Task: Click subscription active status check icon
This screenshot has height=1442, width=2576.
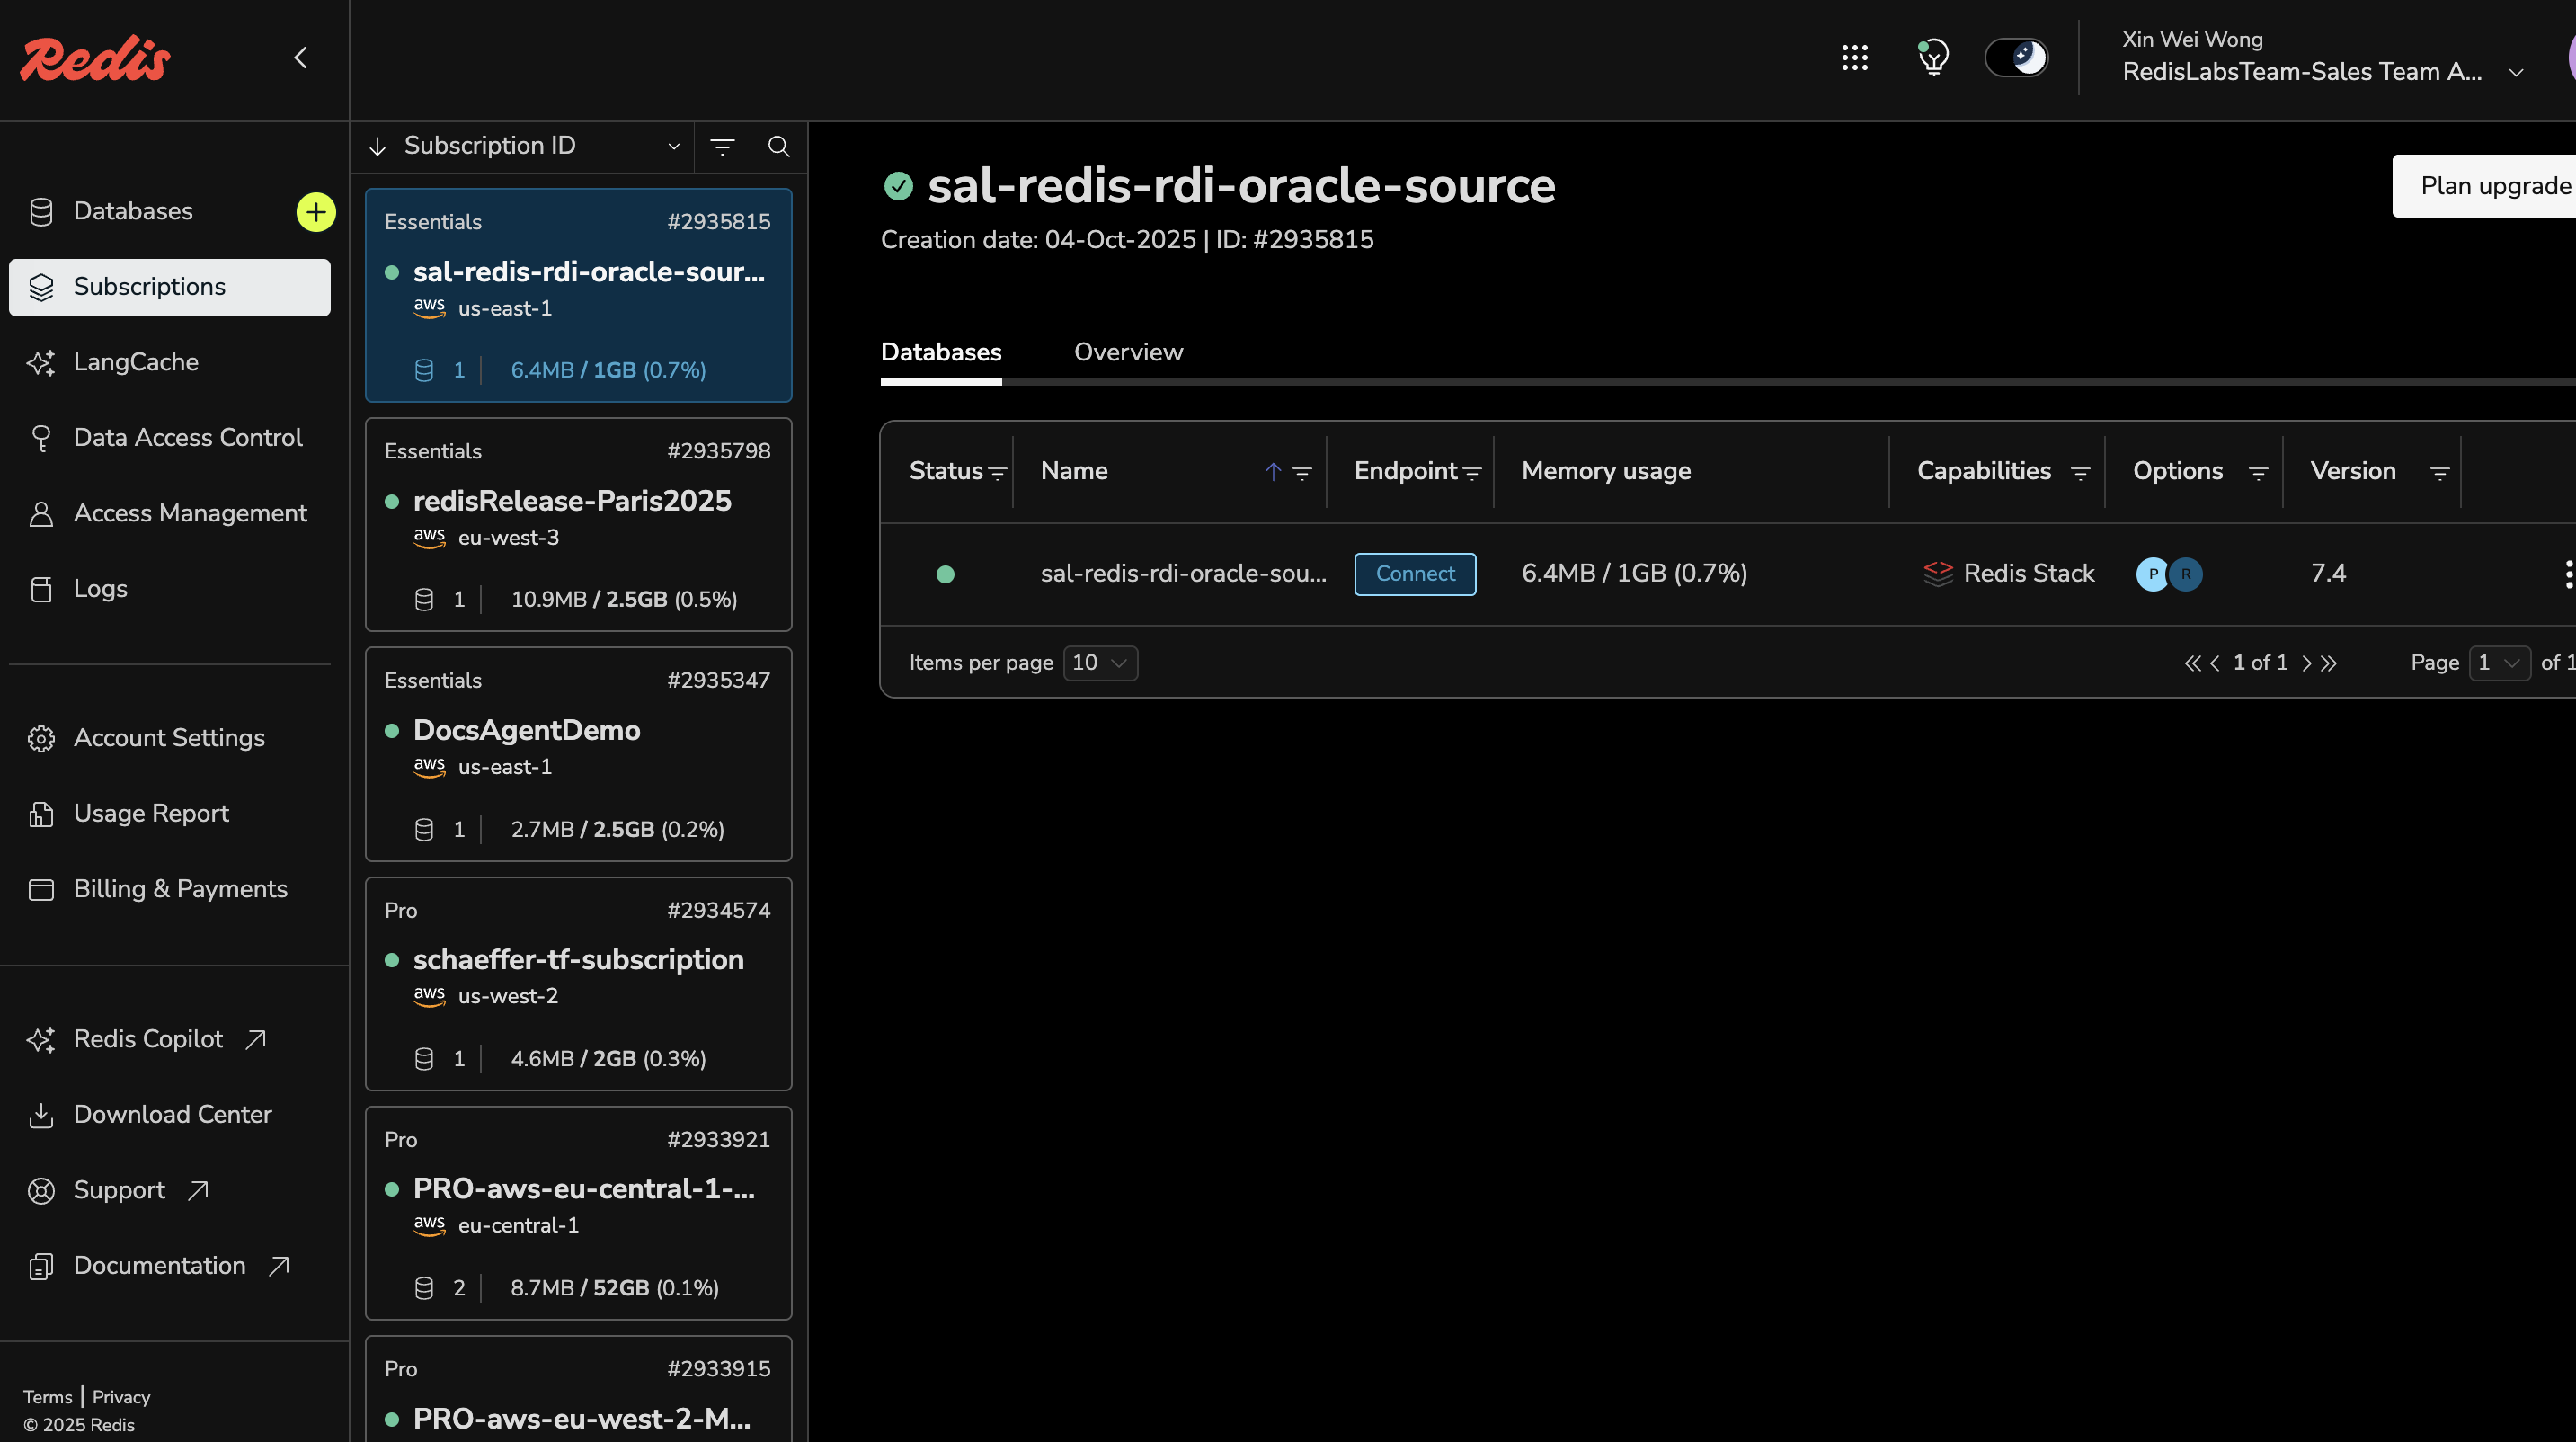Action: tap(898, 186)
